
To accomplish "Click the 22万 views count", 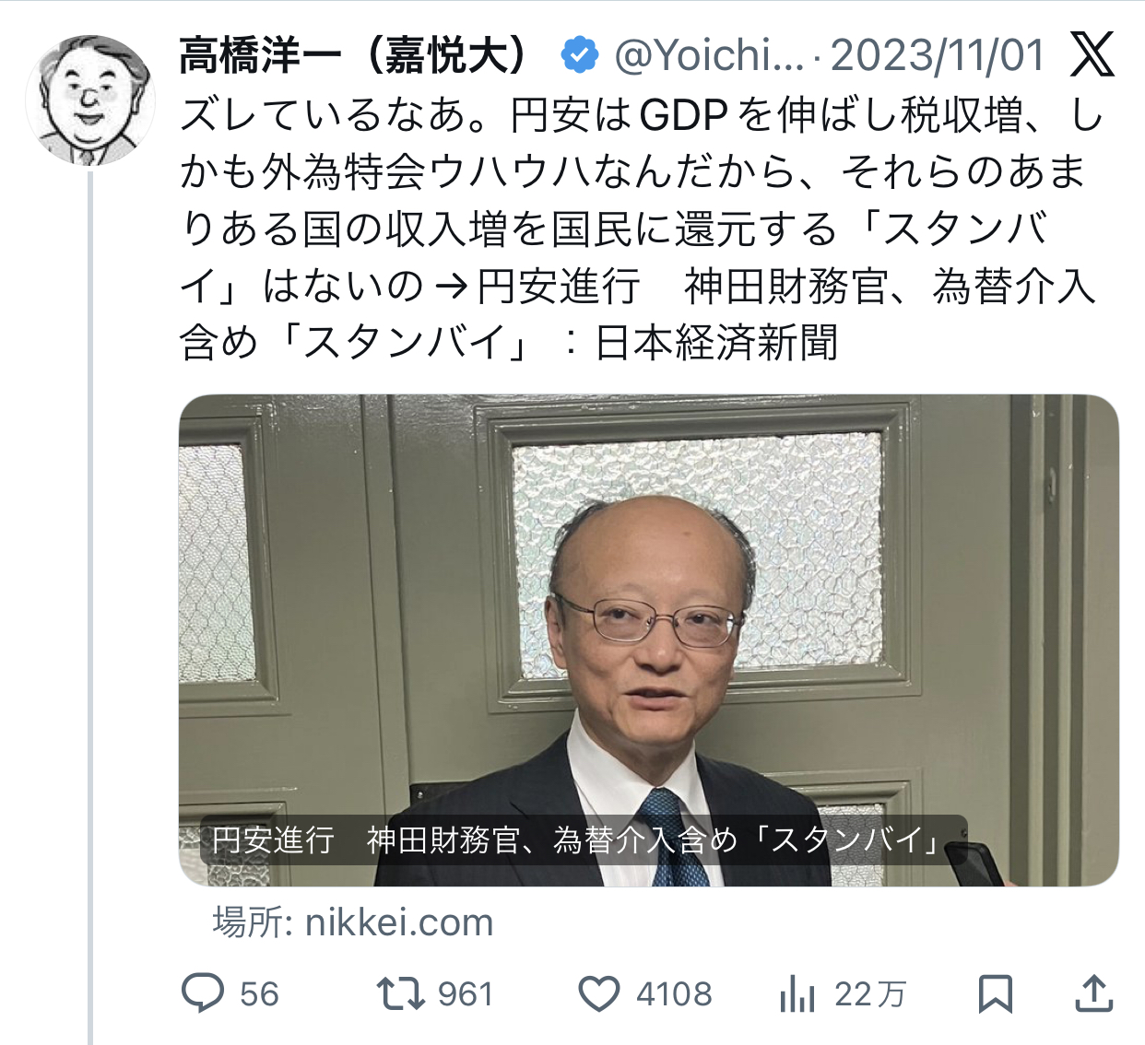I will pyautogui.click(x=869, y=994).
